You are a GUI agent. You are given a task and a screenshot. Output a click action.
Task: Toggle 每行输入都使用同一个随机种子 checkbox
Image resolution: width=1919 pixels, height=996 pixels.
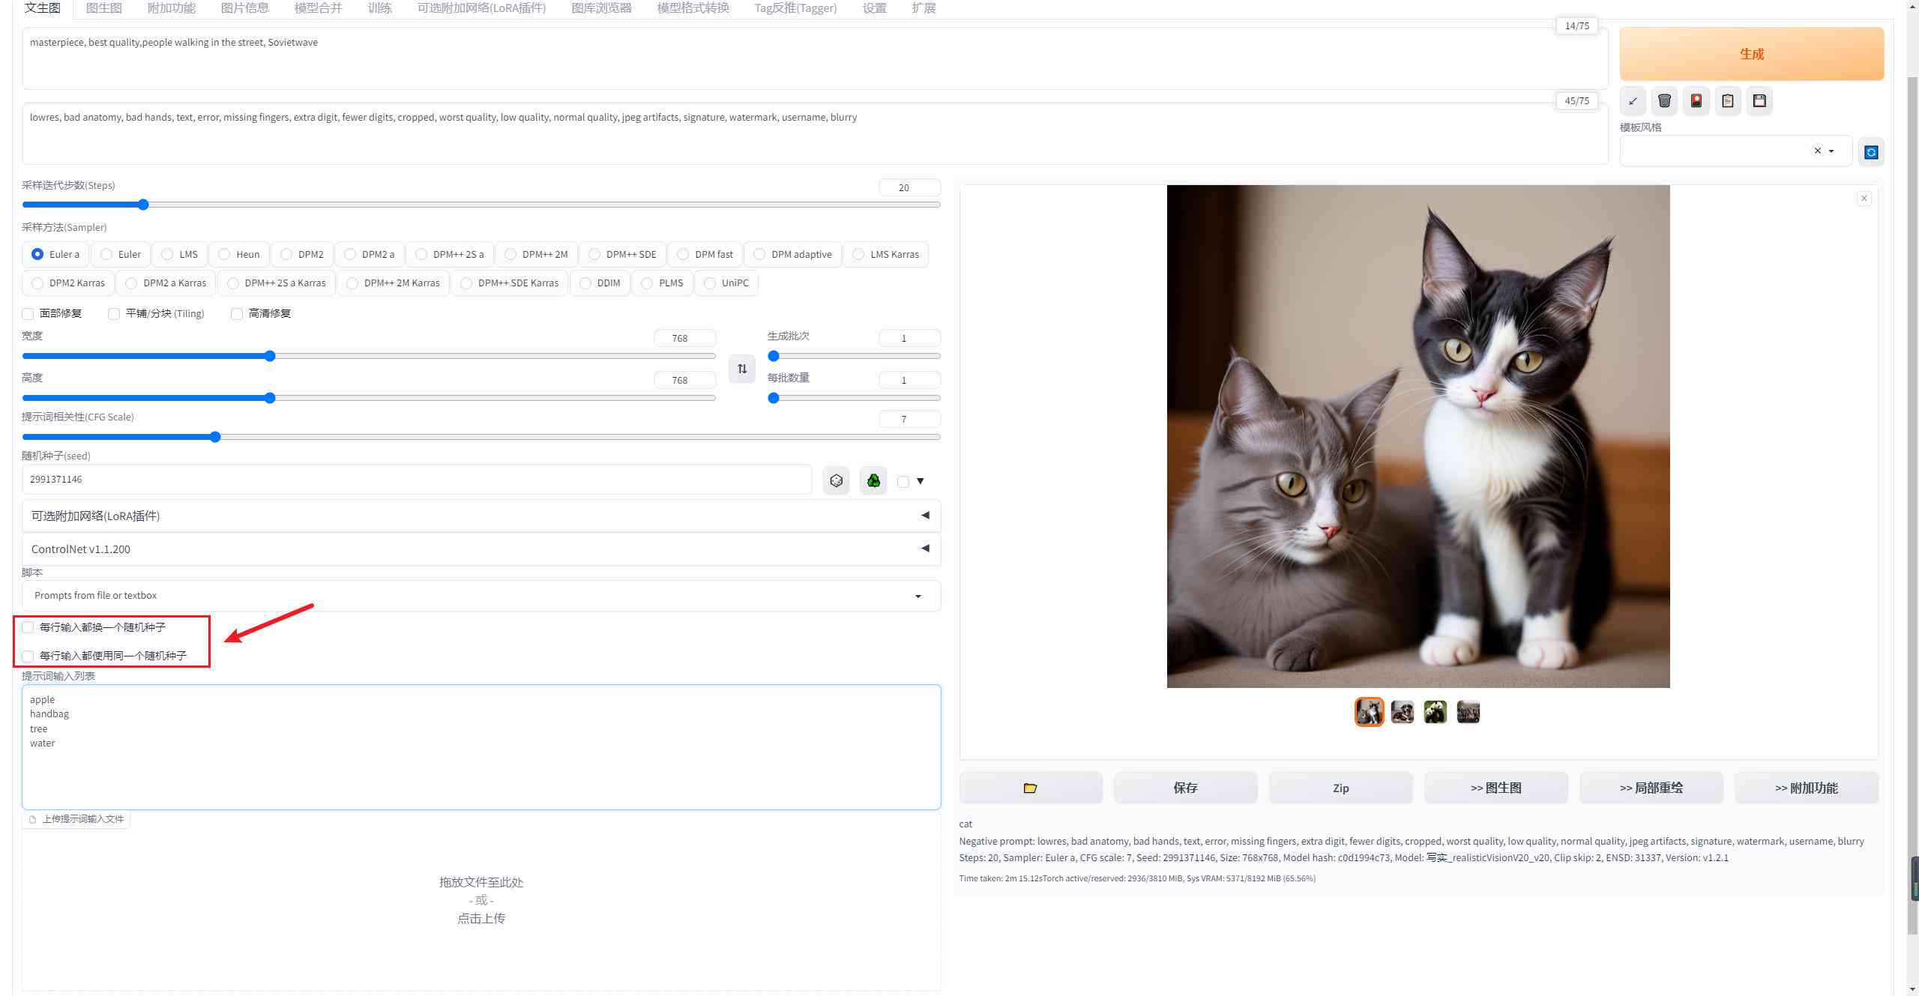(x=28, y=656)
